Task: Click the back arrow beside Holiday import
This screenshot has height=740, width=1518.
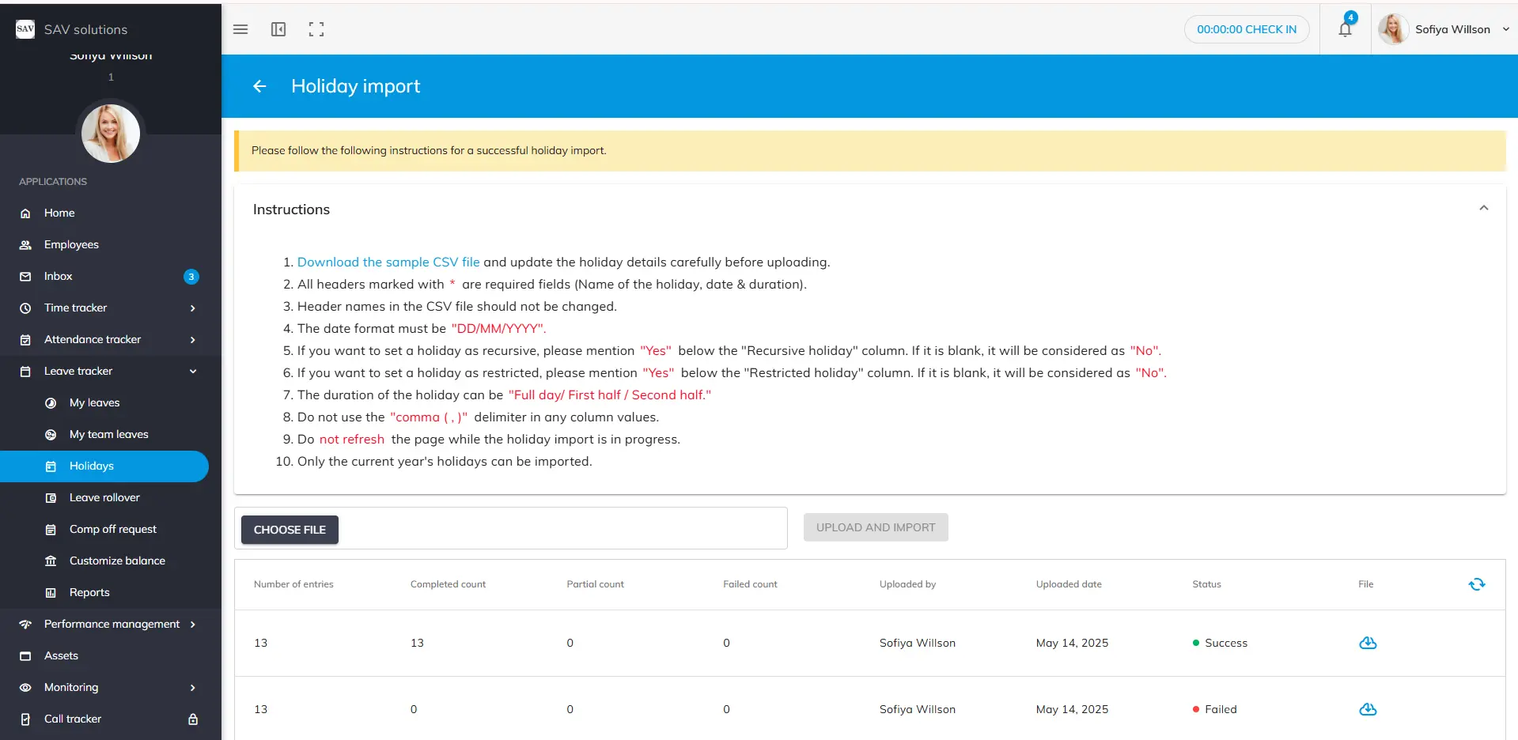Action: 259,86
